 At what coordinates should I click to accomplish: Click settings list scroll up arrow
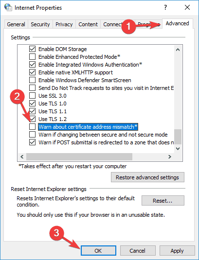pos(178,50)
